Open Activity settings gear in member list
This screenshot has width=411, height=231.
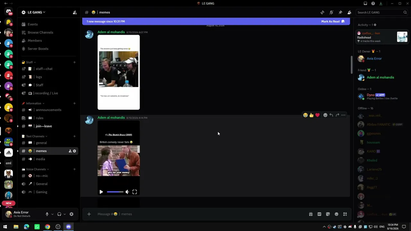(375, 25)
